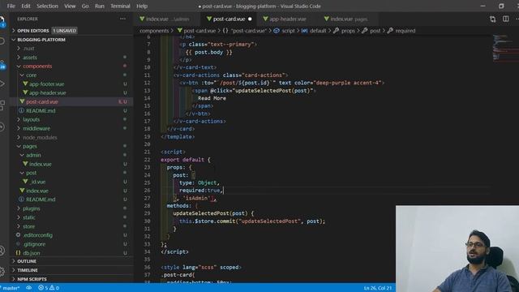This screenshot has height=292, width=519.
Task: Open the Manage gear icon
Action: 2,272
